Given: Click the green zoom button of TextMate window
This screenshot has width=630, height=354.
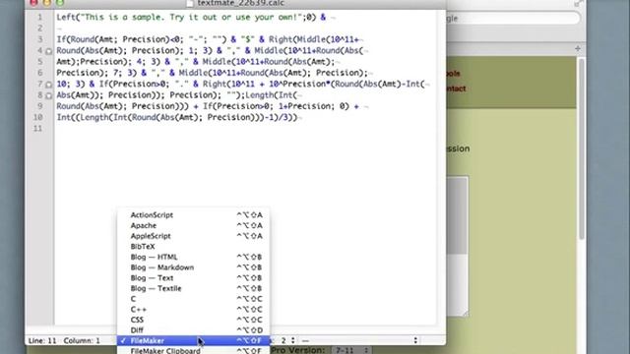Looking at the screenshot, I should point(60,3).
